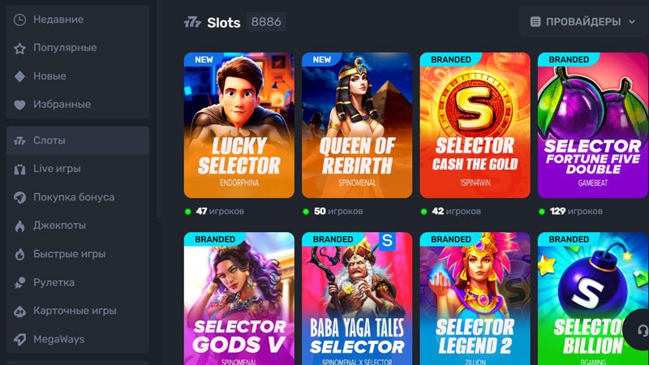Click the rocket icon beside Покупка бонуса
The image size is (649, 365).
20,197
